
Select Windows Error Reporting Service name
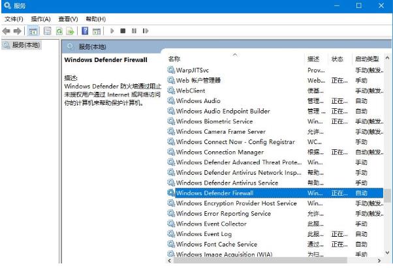pos(223,214)
